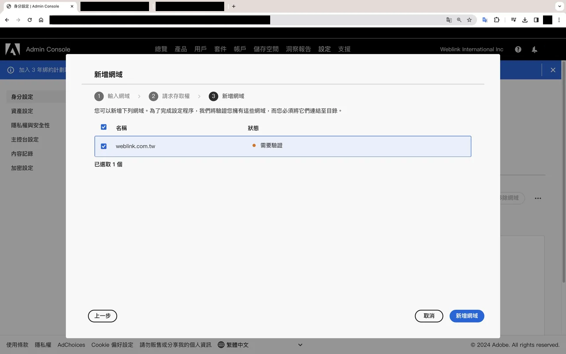Click the info icon in blue banner

point(11,70)
